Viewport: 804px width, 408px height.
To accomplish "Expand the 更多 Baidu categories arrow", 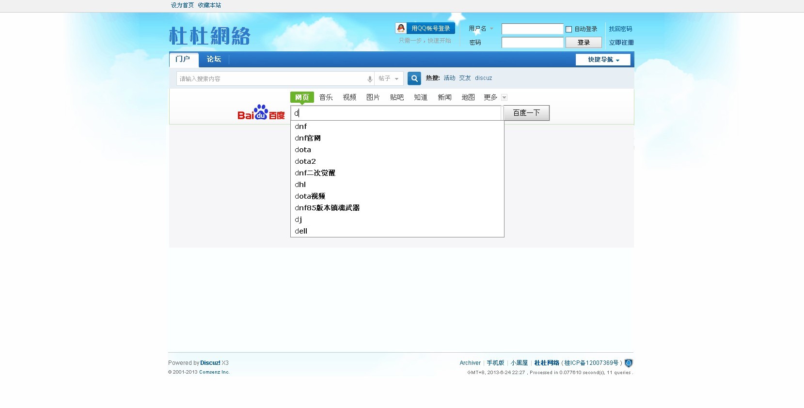I will coord(504,97).
